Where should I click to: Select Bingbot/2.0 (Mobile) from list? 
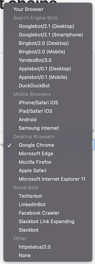pyautogui.click(x=48, y=52)
